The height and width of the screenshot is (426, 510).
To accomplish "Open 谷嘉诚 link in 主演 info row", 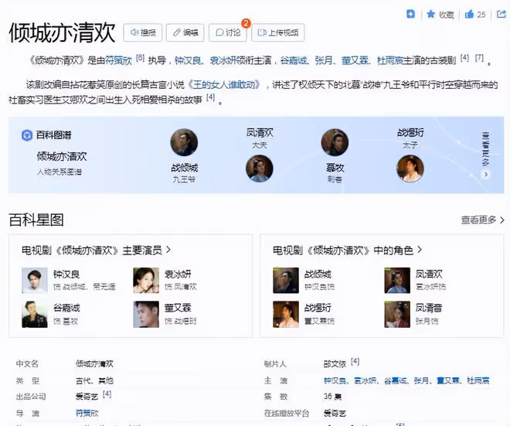I will click(x=395, y=380).
